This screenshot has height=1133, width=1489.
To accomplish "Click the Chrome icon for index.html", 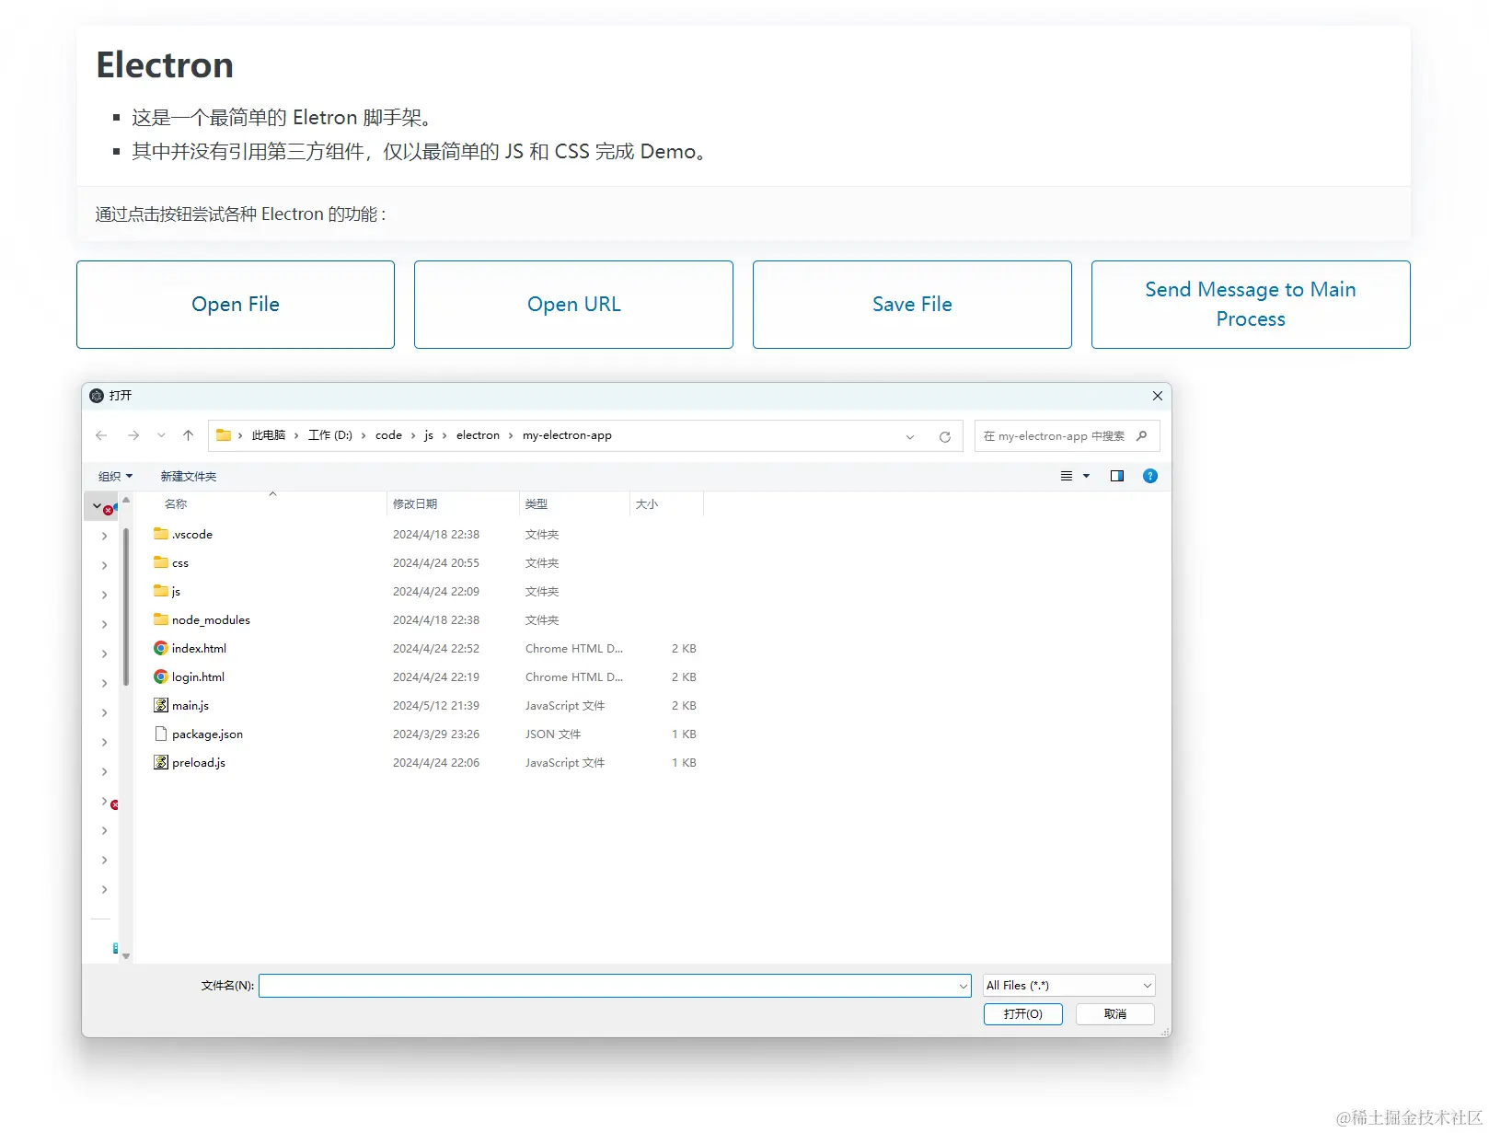I will coord(161,648).
